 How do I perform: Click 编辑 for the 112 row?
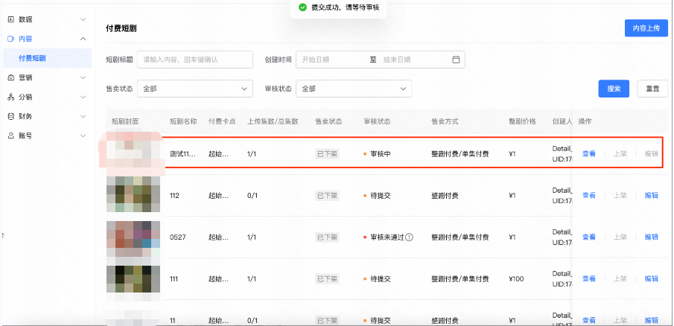point(651,196)
